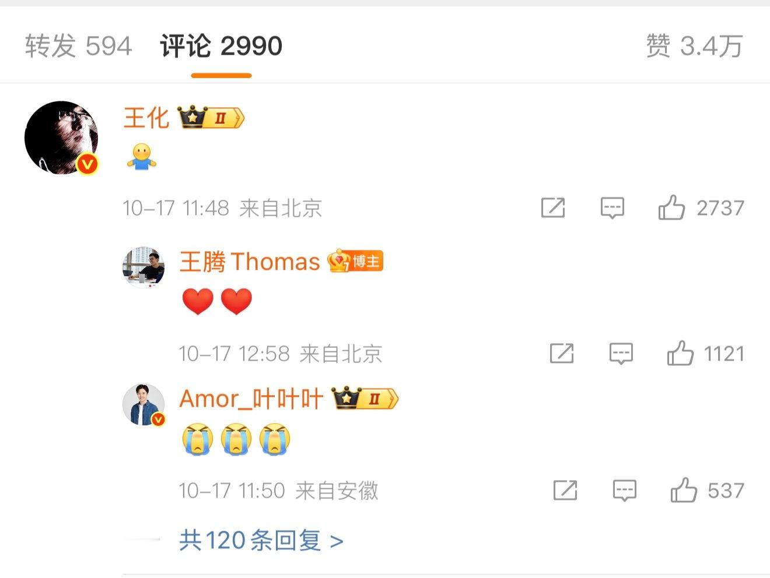Open the username link Amor_叶叶叶
Image resolution: width=770 pixels, height=578 pixels.
point(251,399)
